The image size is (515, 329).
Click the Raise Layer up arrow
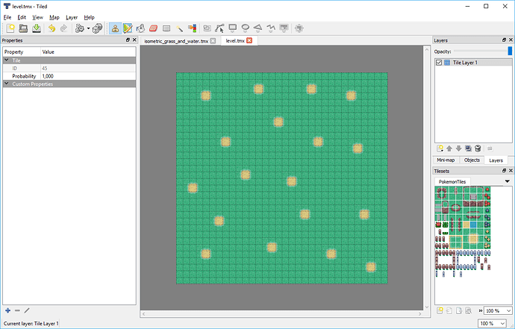click(x=449, y=148)
